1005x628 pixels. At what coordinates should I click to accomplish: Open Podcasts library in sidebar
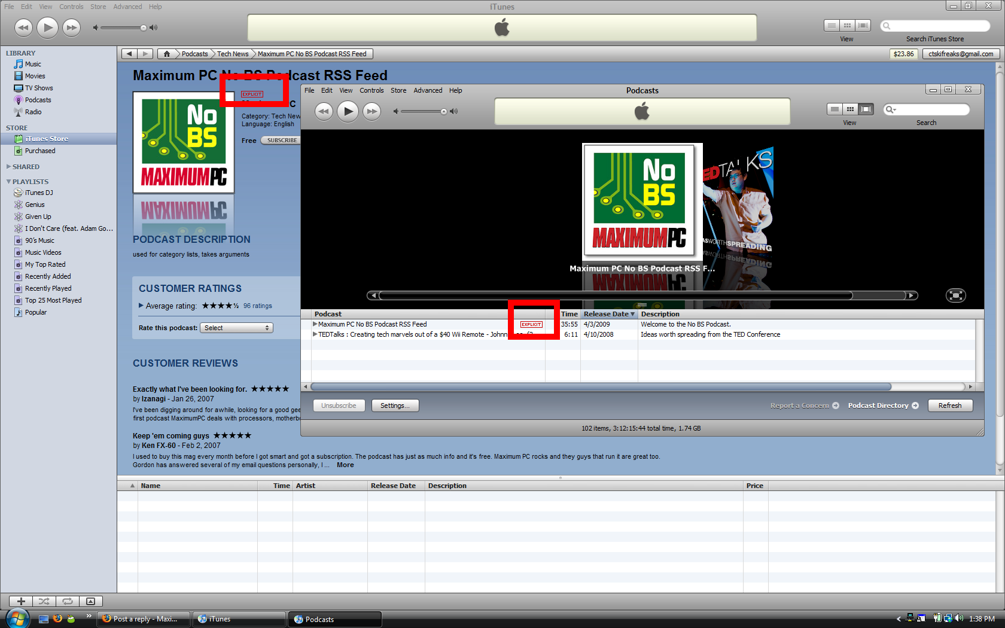38,100
